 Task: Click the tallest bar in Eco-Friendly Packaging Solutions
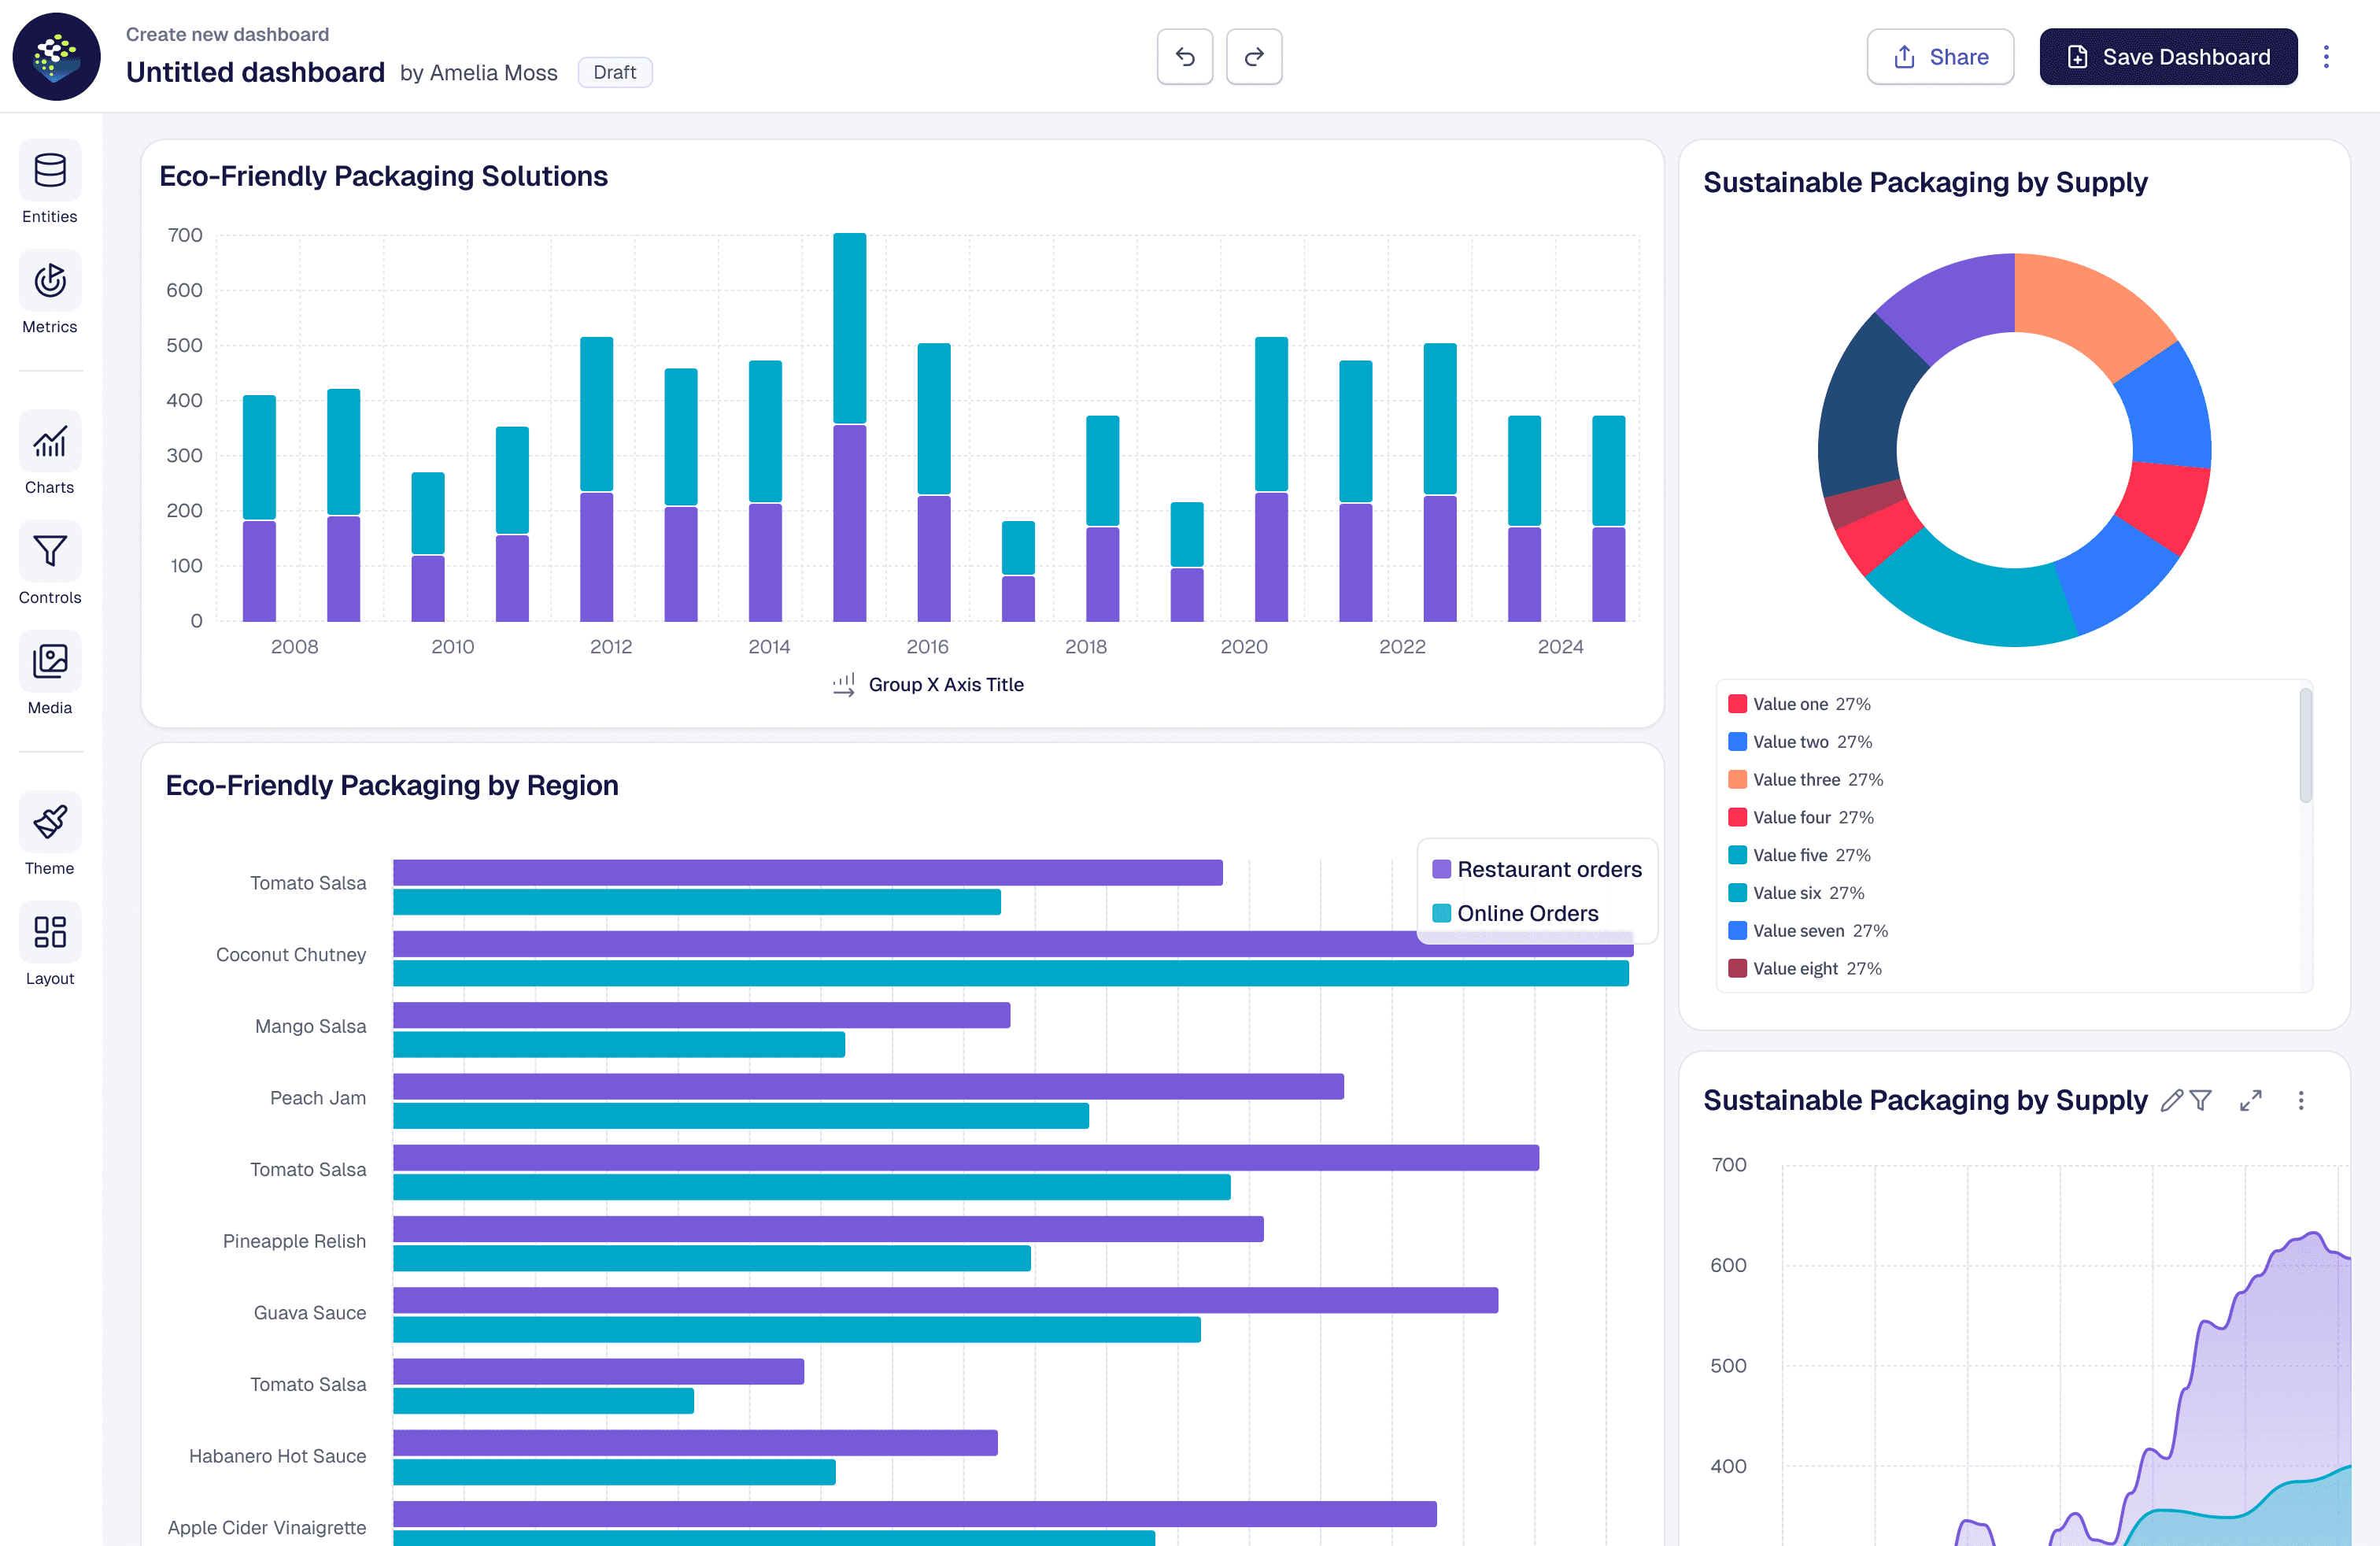point(849,427)
